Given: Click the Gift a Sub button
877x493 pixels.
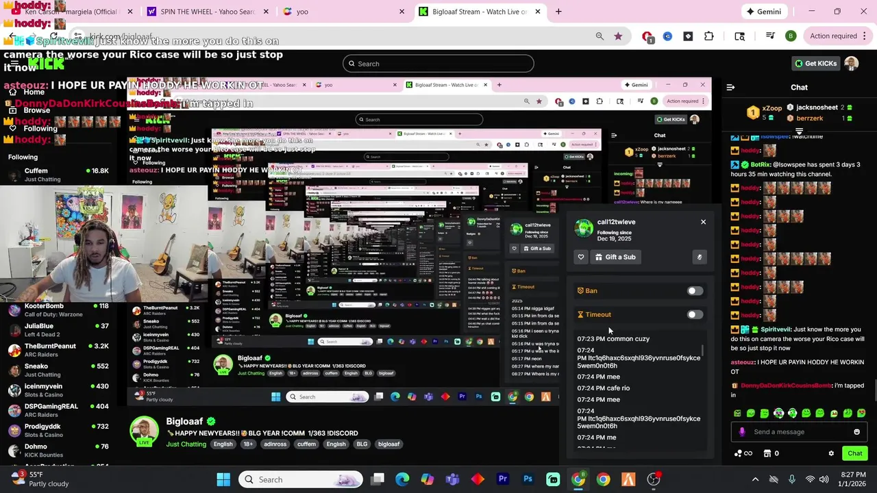Looking at the screenshot, I should click(x=615, y=257).
